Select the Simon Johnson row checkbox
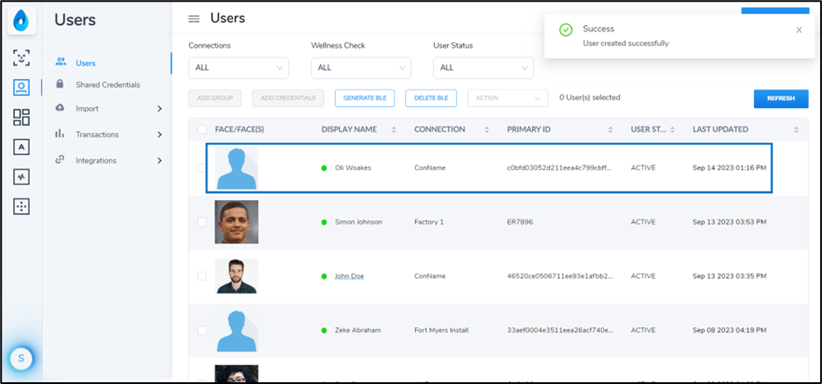The width and height of the screenshot is (822, 384). point(202,222)
